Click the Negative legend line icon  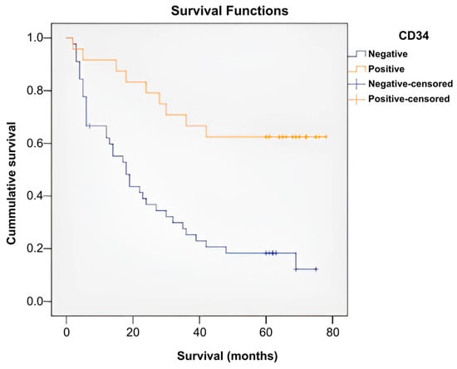coord(356,54)
